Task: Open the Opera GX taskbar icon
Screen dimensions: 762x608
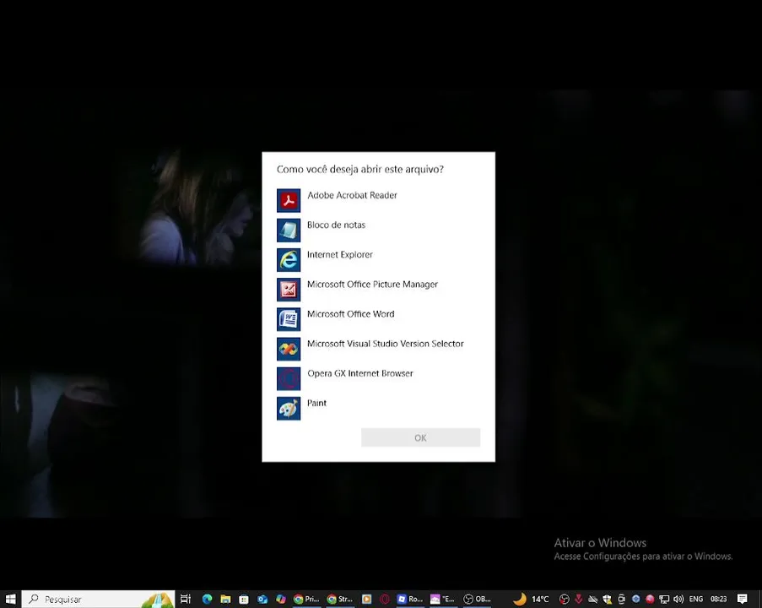Action: [385, 599]
